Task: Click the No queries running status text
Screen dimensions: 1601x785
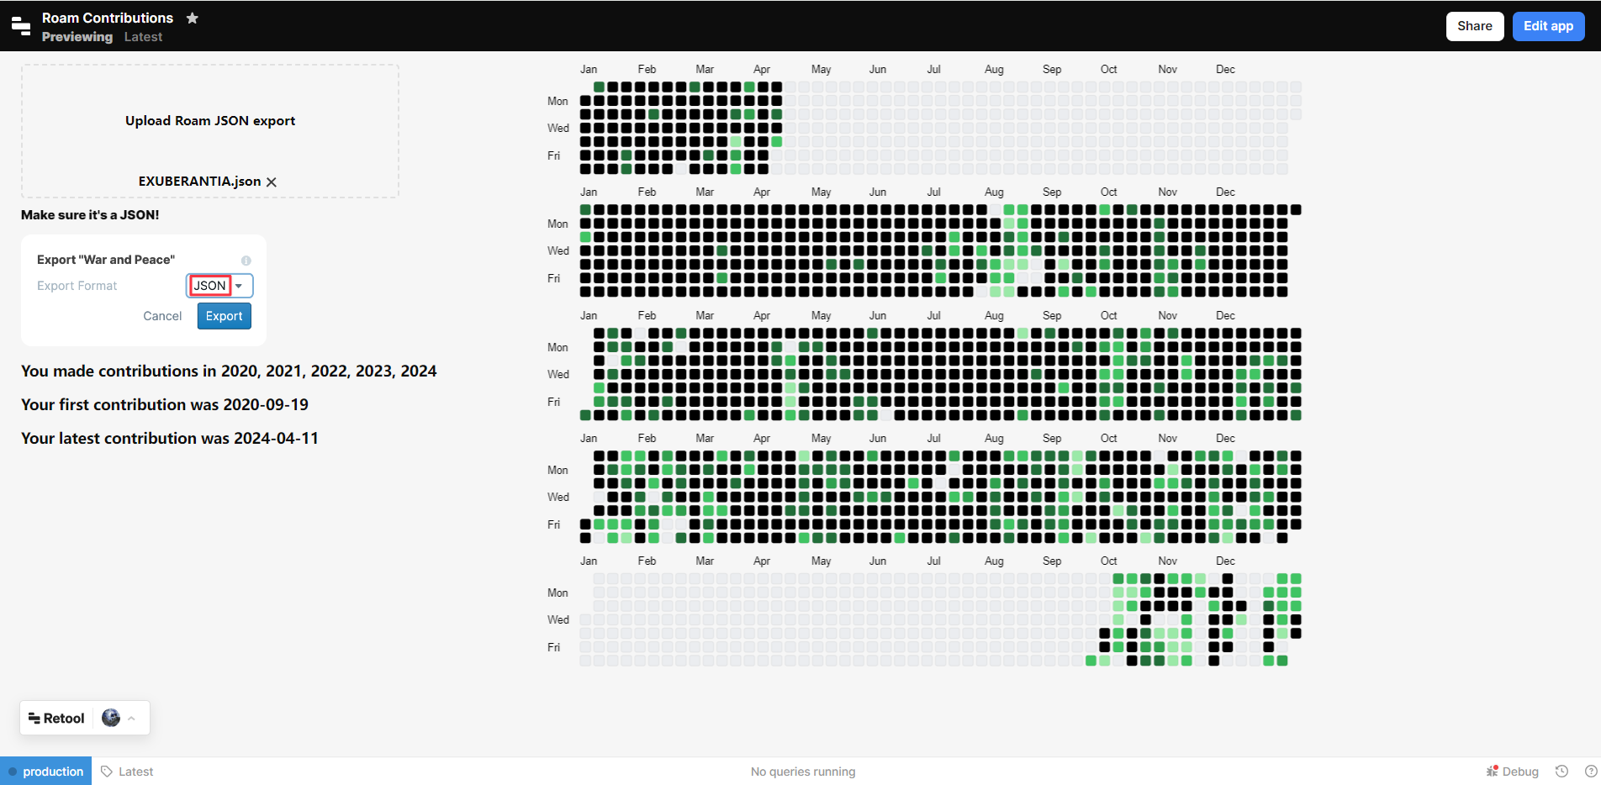Action: pyautogui.click(x=802, y=772)
